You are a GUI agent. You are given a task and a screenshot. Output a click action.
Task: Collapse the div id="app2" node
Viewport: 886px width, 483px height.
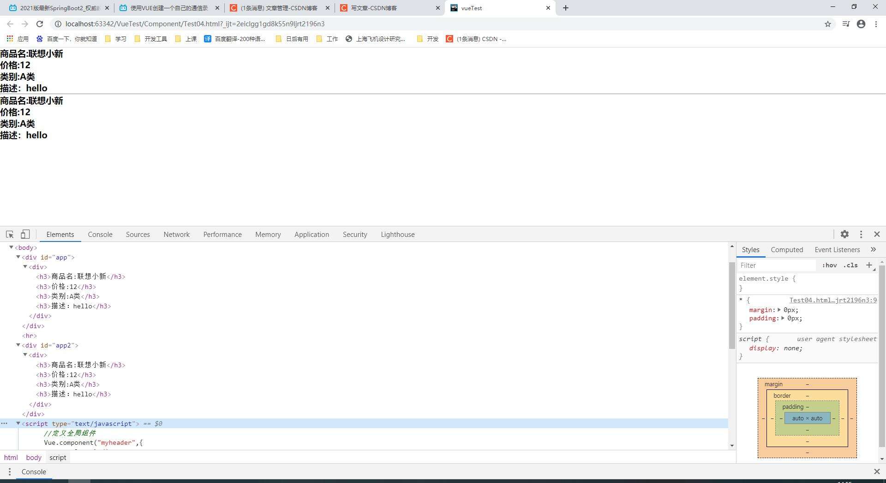[18, 345]
